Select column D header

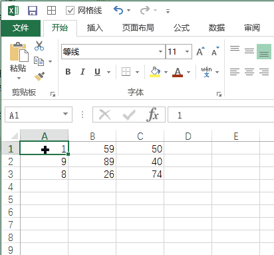pyautogui.click(x=188, y=136)
